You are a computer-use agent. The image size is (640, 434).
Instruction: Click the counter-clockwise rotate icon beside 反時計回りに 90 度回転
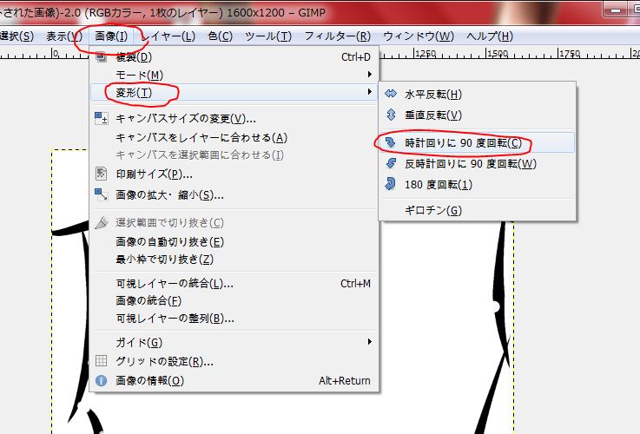pos(391,163)
